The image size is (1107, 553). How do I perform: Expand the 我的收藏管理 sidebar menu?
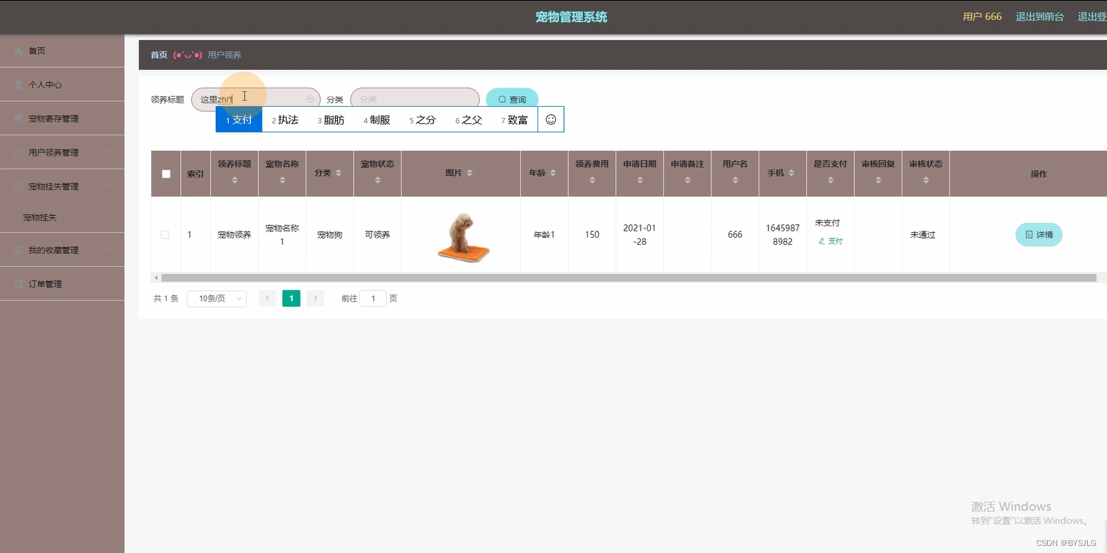(62, 251)
